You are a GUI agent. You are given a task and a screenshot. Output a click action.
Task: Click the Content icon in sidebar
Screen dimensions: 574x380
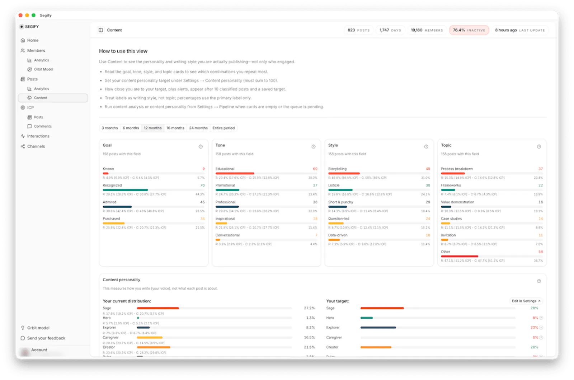pyautogui.click(x=29, y=98)
